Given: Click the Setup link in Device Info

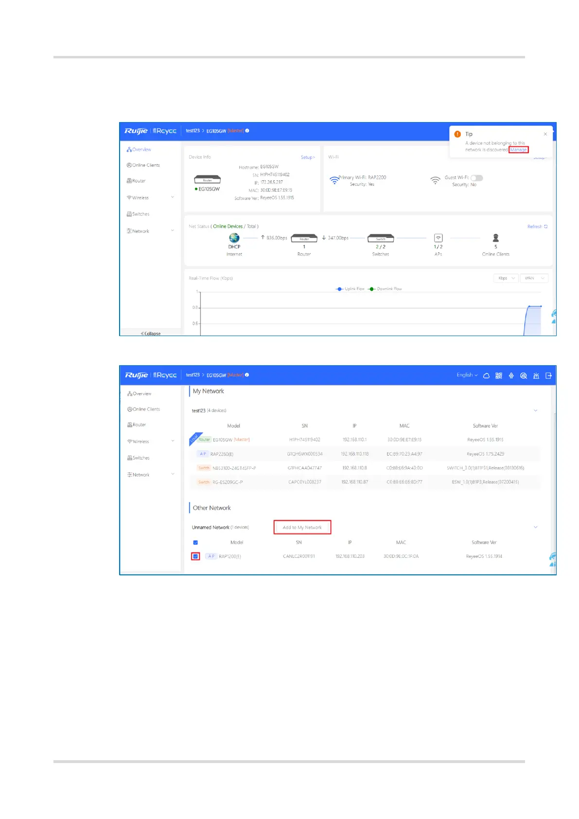Looking at the screenshot, I should click(308, 157).
